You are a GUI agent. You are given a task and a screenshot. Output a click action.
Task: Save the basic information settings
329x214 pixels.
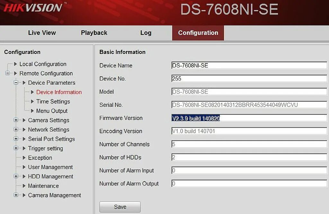(x=120, y=207)
